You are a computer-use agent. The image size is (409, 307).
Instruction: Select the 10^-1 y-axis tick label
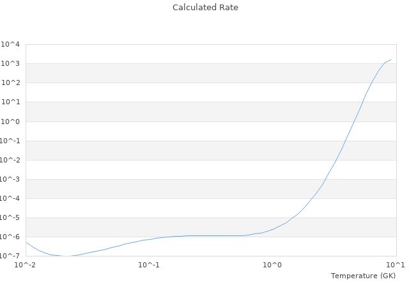[x=10, y=141]
